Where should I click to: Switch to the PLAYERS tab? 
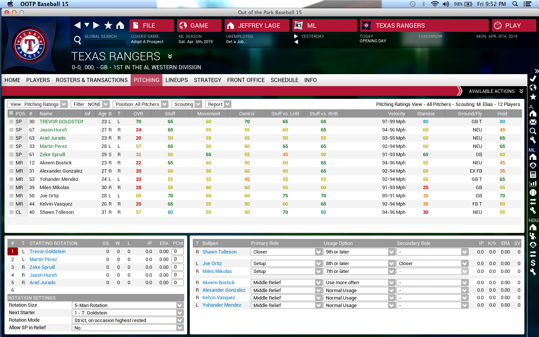tap(38, 80)
